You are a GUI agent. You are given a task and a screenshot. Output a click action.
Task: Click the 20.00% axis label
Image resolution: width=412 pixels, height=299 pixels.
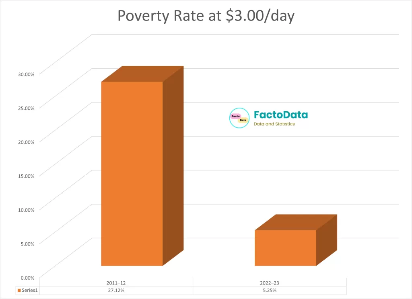click(25, 141)
